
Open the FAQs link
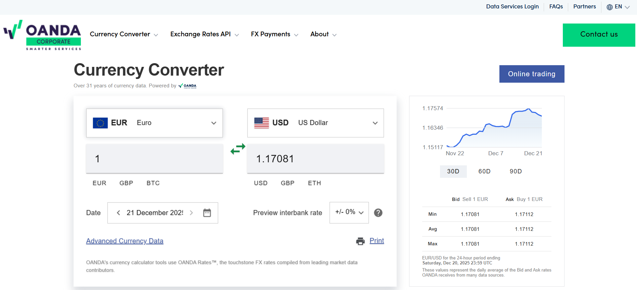(x=556, y=7)
